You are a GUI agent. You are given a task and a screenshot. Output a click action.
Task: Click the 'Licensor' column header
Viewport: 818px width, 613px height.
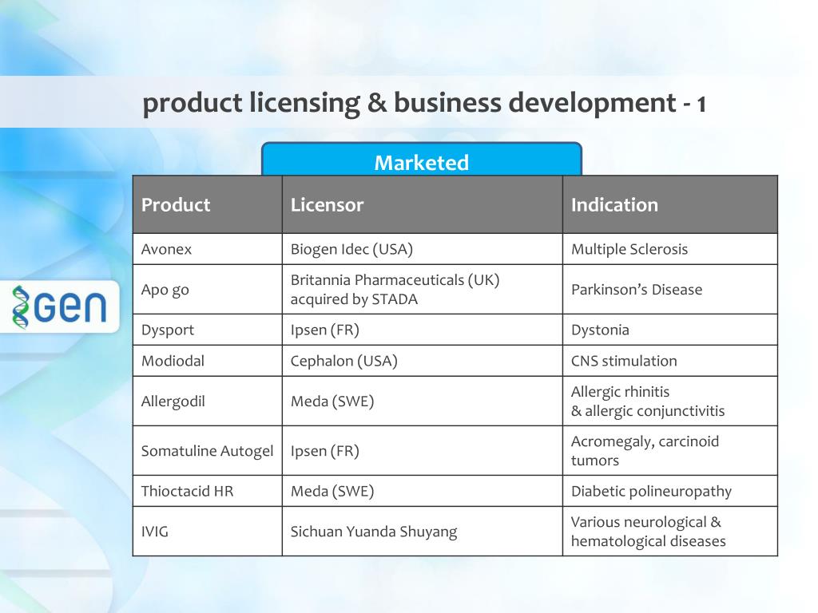(423, 204)
